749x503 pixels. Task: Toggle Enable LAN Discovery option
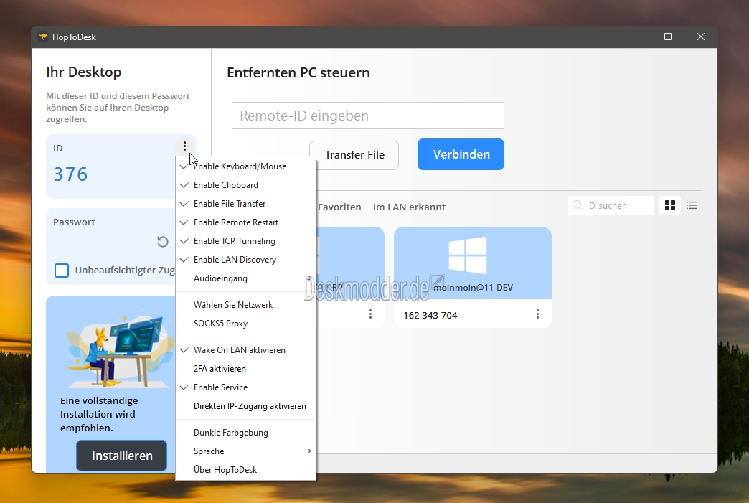(246, 259)
